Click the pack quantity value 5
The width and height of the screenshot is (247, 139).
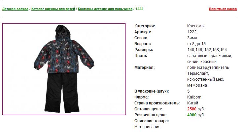[x=188, y=91]
